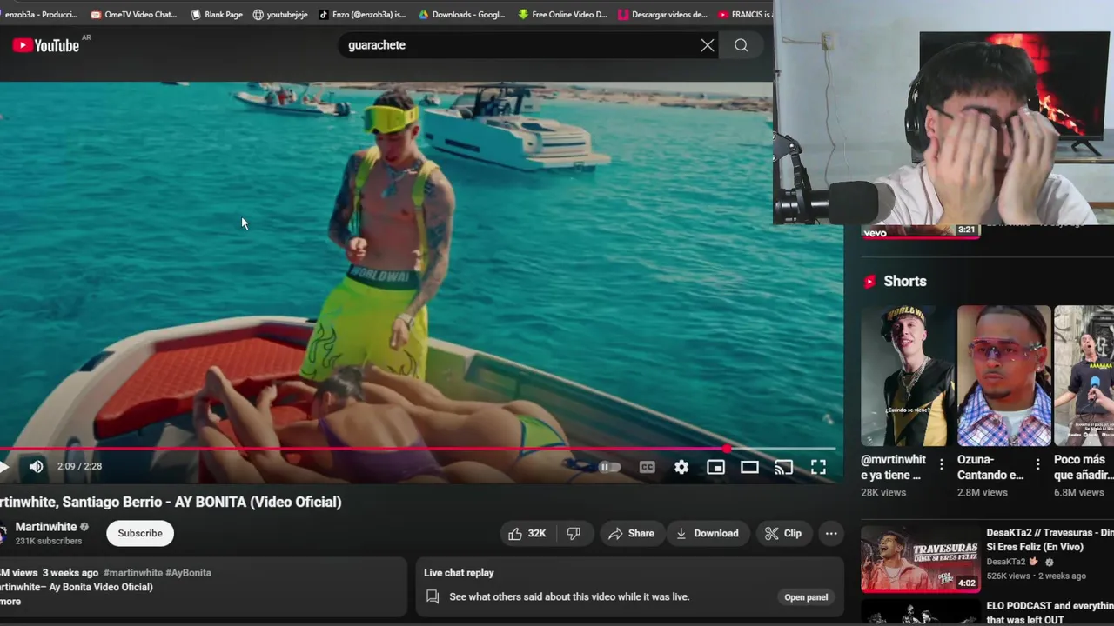Open more actions (three dots) beside Clip
1114x626 pixels.
tap(831, 533)
